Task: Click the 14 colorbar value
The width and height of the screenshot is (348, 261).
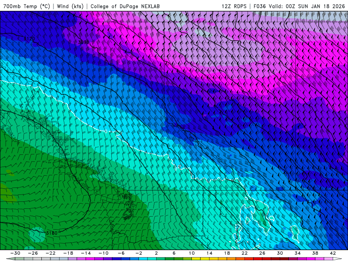Action: click(x=210, y=253)
